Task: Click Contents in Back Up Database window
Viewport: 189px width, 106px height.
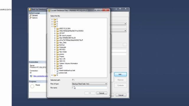Action: pos(120,85)
